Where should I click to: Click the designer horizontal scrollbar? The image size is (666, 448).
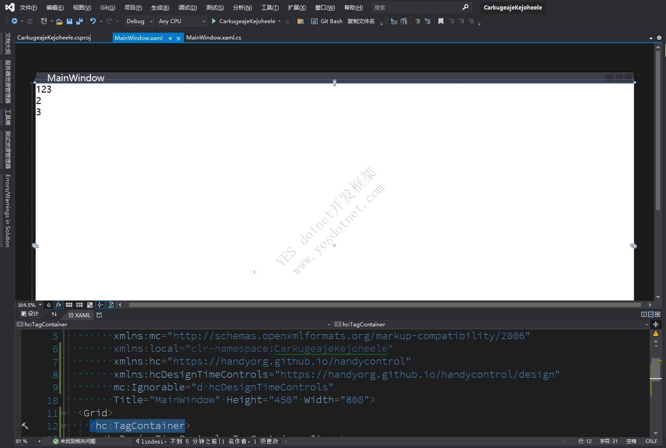(x=385, y=305)
